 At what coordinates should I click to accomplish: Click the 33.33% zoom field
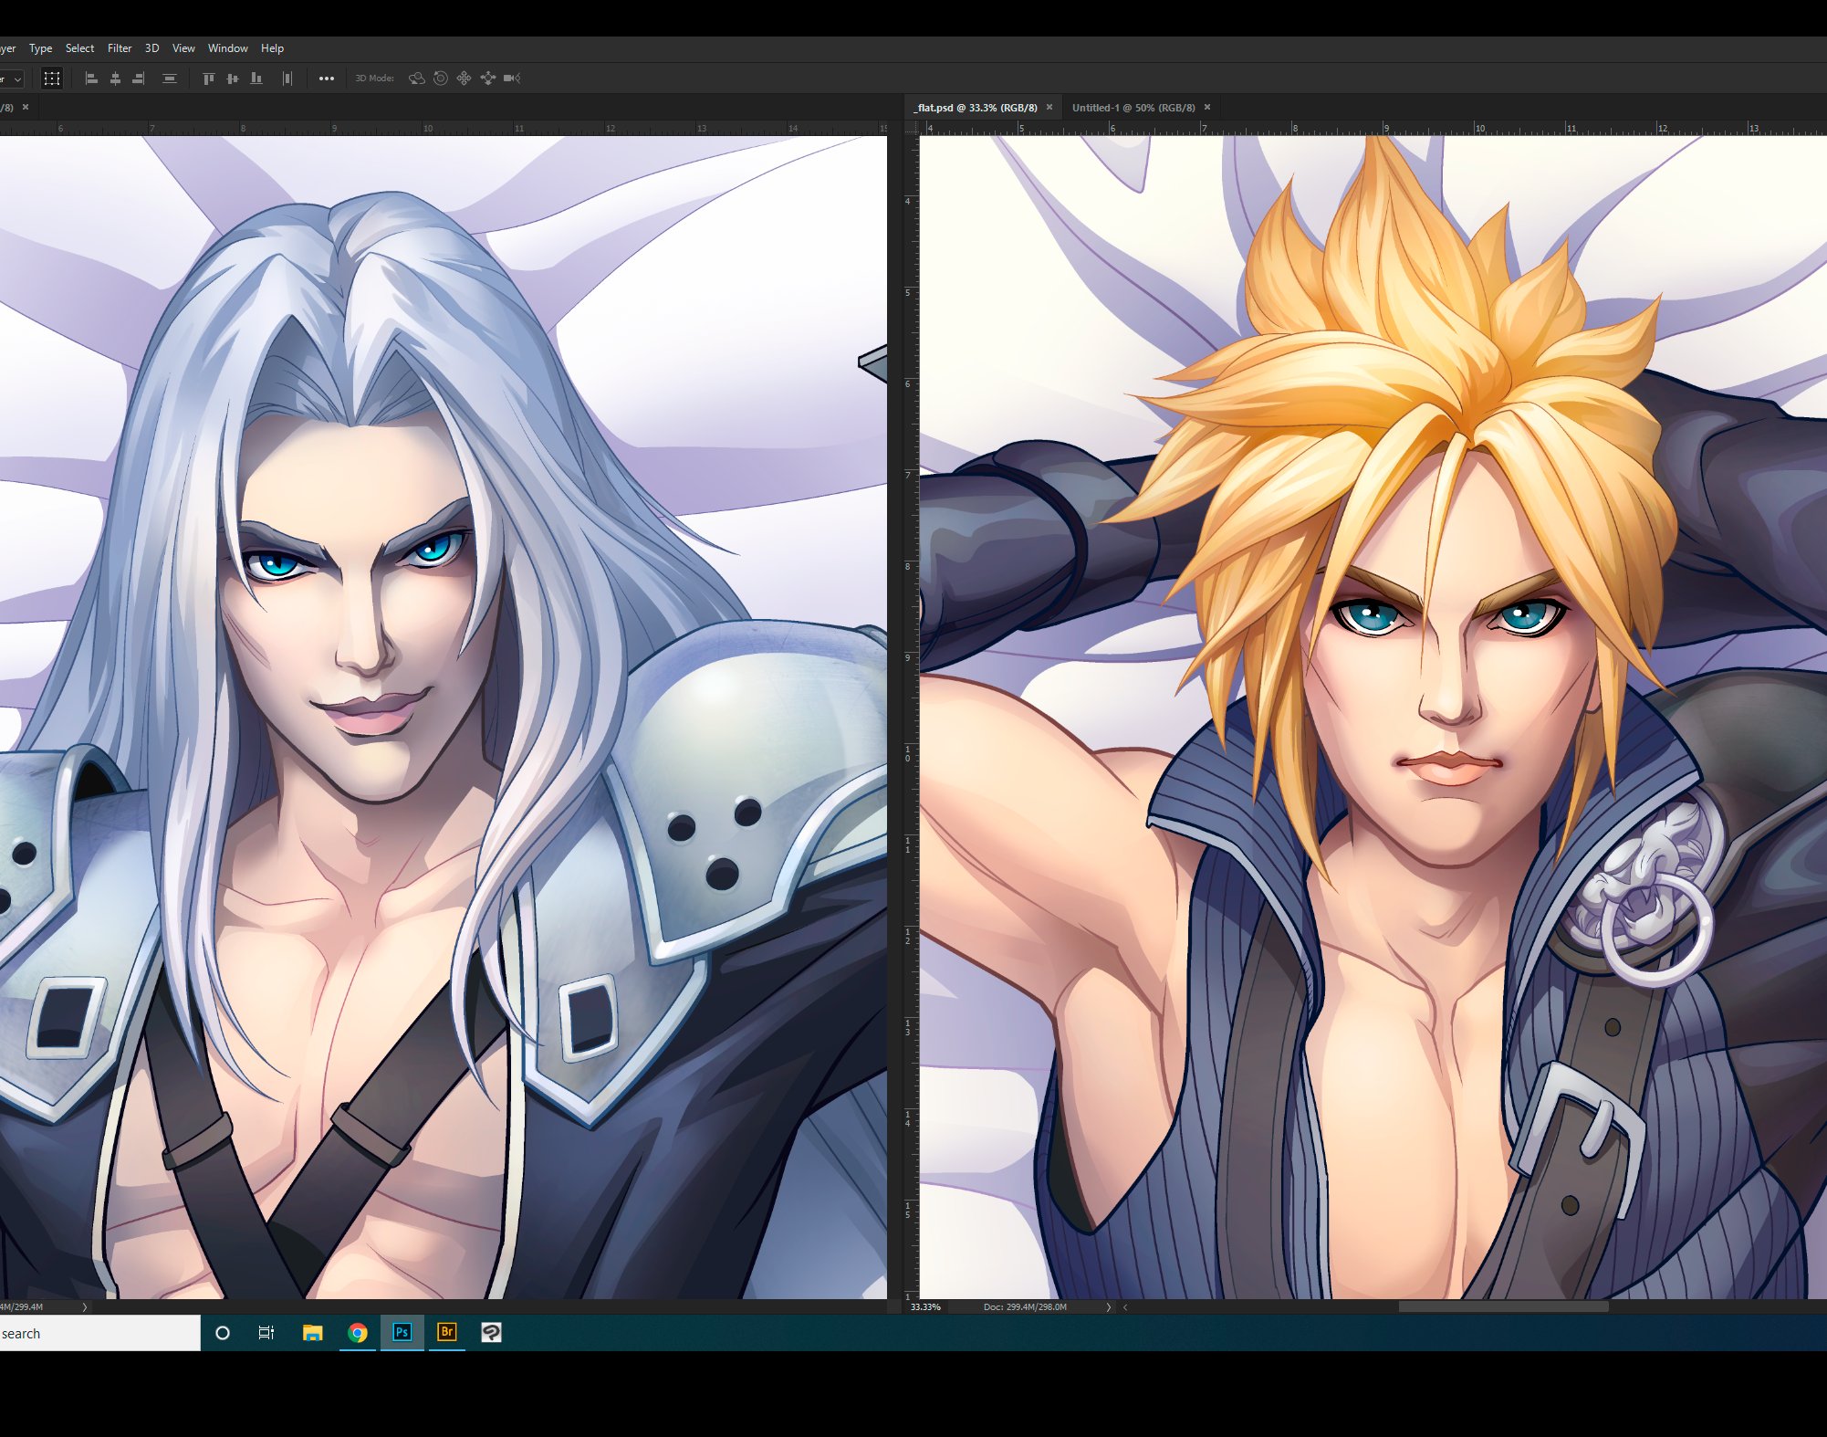tap(926, 1306)
